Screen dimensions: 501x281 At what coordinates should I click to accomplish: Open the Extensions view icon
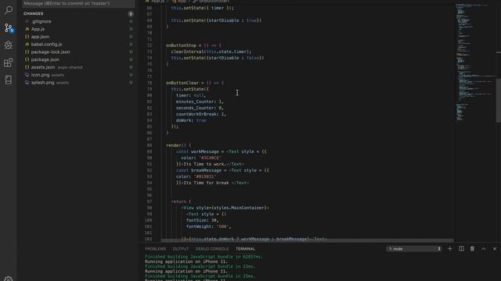click(x=9, y=62)
